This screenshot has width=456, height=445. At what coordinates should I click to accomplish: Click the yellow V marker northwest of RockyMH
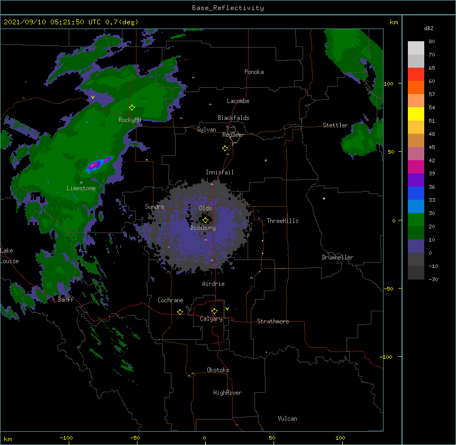click(x=93, y=97)
